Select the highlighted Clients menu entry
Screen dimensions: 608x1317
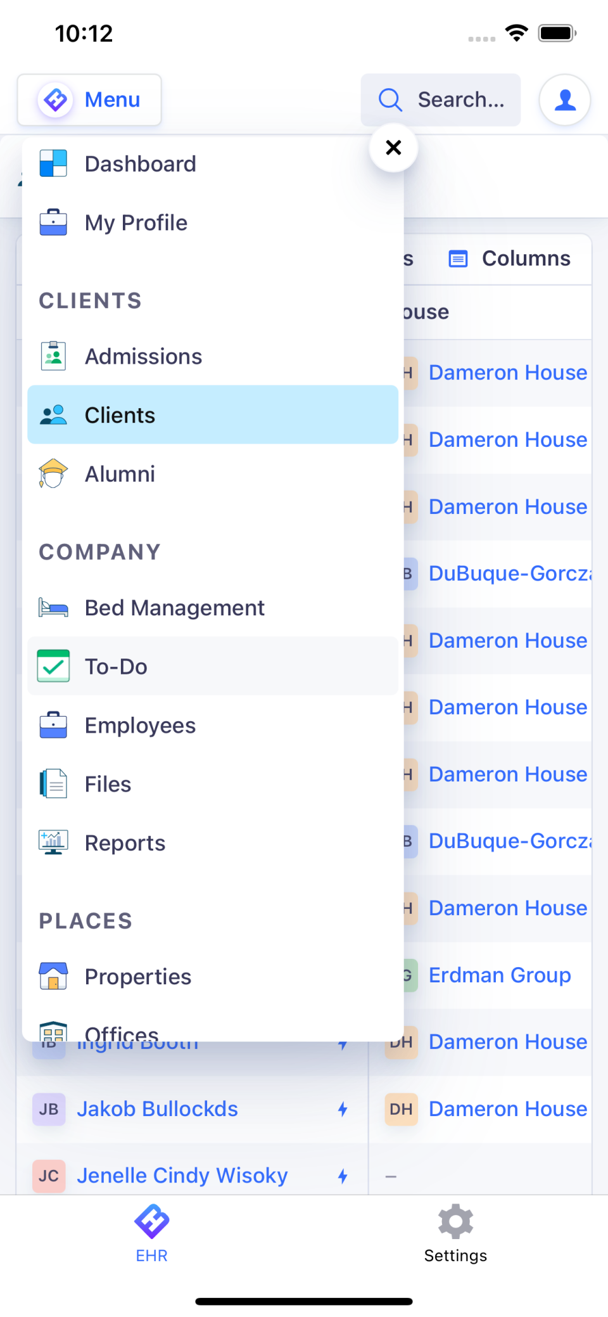(x=213, y=415)
